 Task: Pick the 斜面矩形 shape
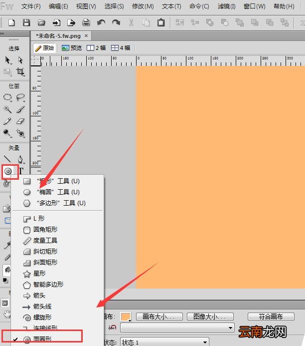tap(57, 263)
